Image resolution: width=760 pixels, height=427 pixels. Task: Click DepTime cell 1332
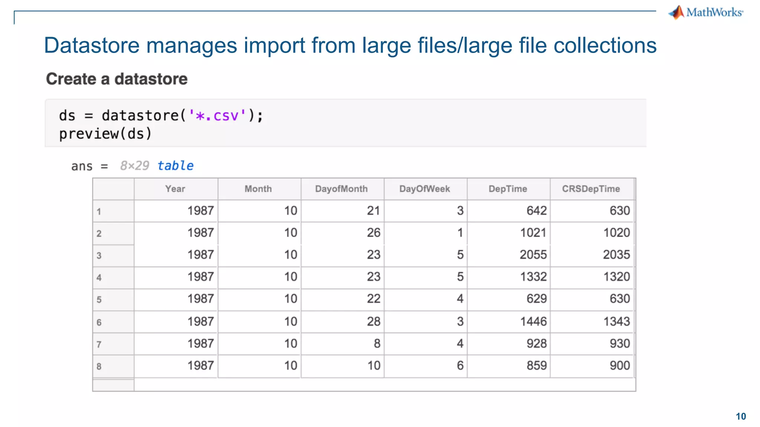coord(508,277)
